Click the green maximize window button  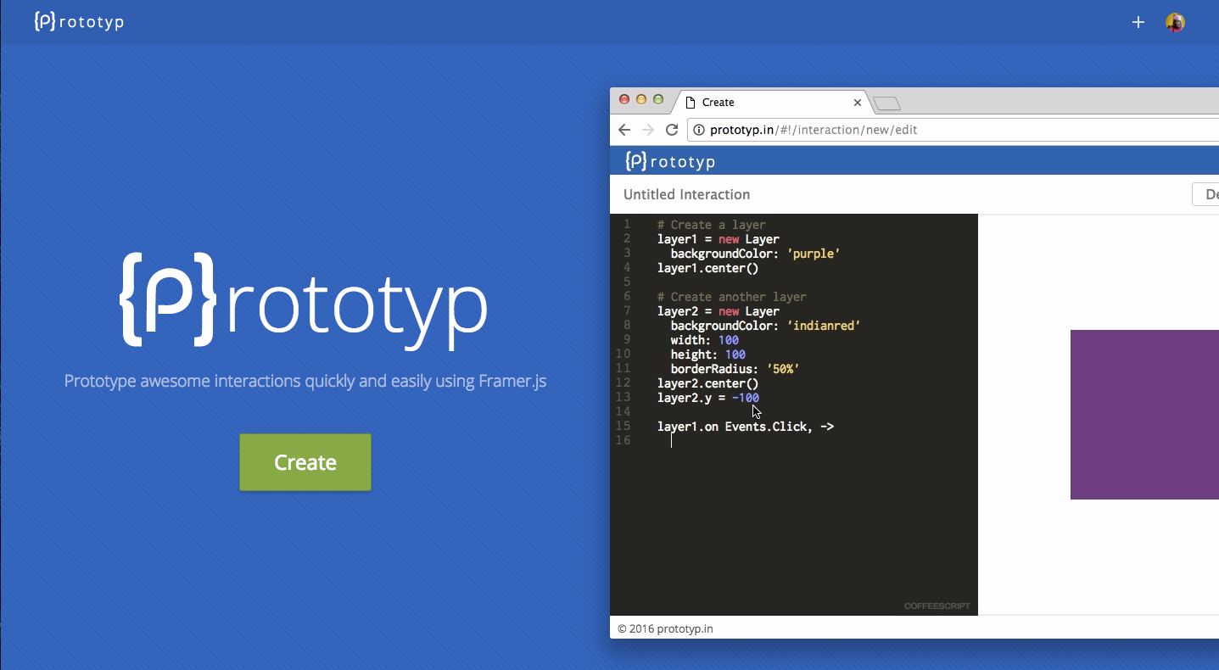(658, 99)
